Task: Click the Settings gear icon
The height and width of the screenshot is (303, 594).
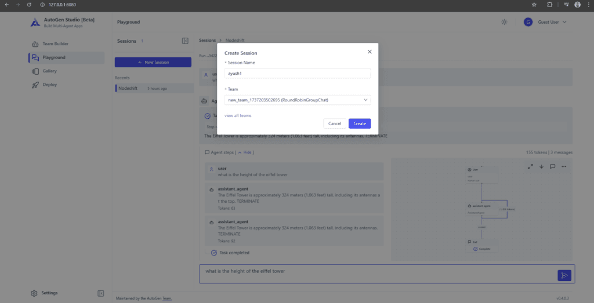Action: click(x=34, y=293)
